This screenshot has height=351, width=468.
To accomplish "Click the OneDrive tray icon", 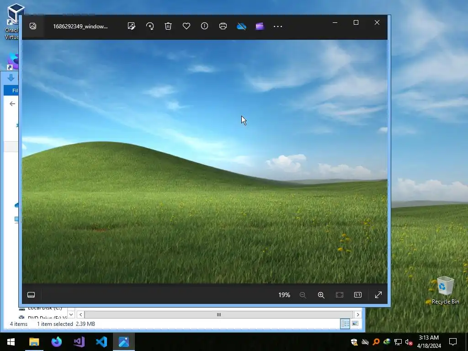I will pos(365,342).
